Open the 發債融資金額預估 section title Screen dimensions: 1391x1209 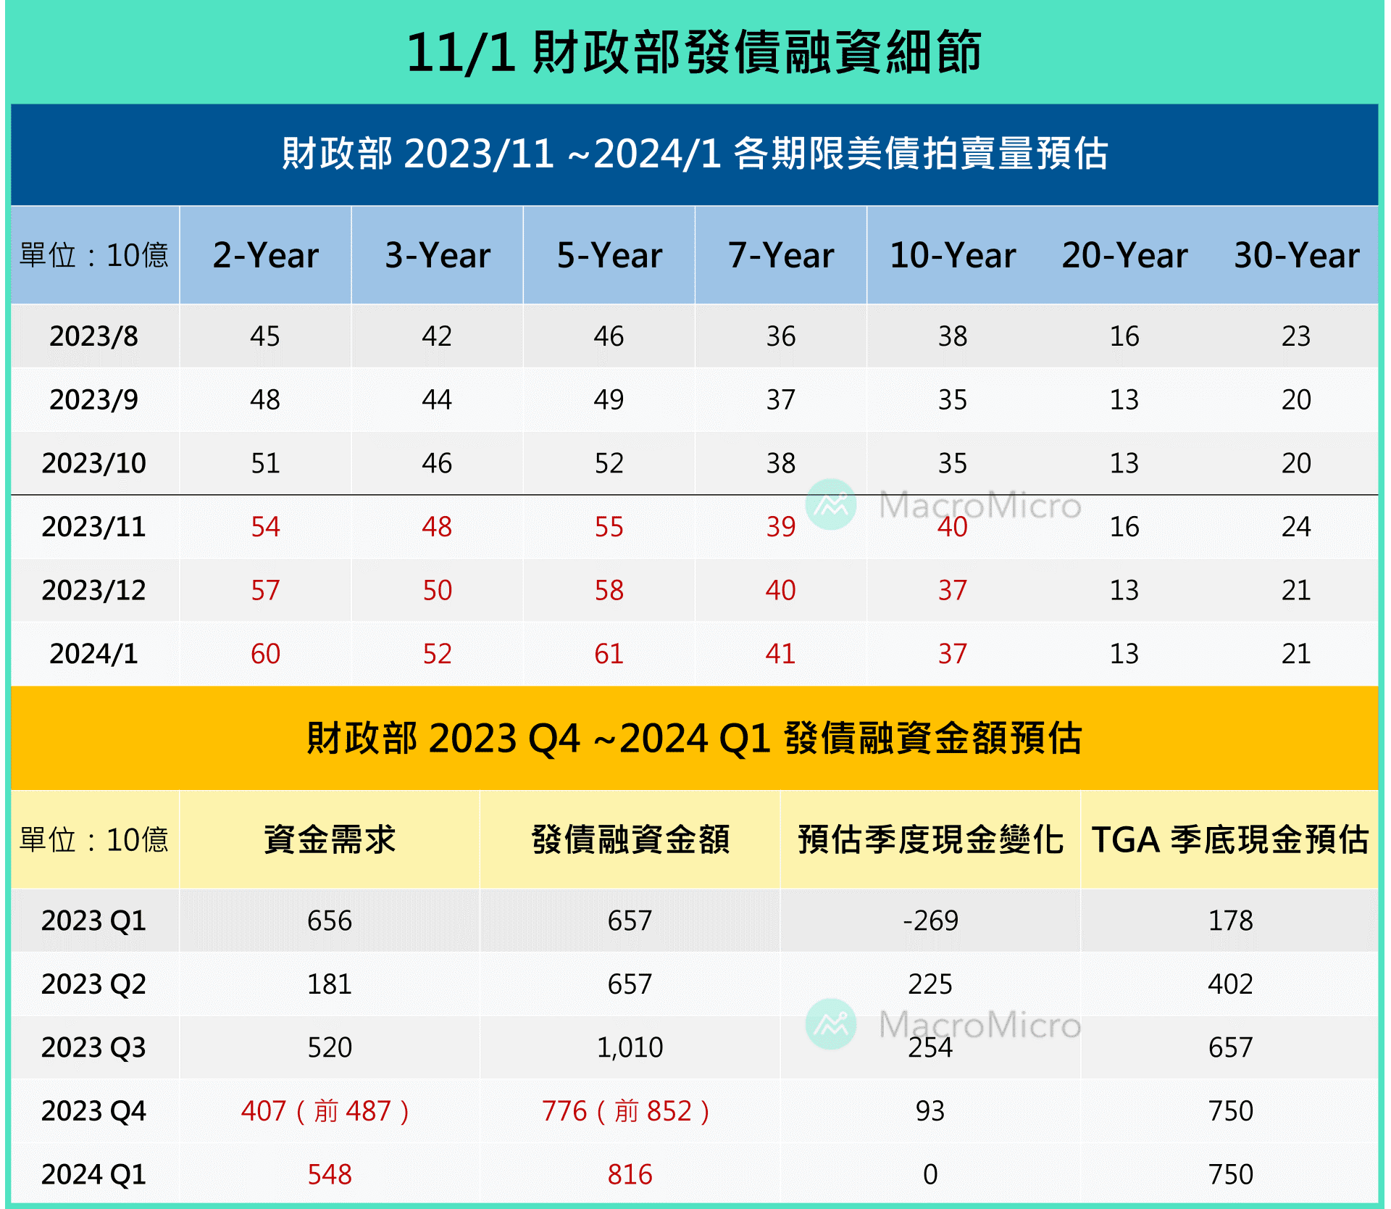coord(695,739)
